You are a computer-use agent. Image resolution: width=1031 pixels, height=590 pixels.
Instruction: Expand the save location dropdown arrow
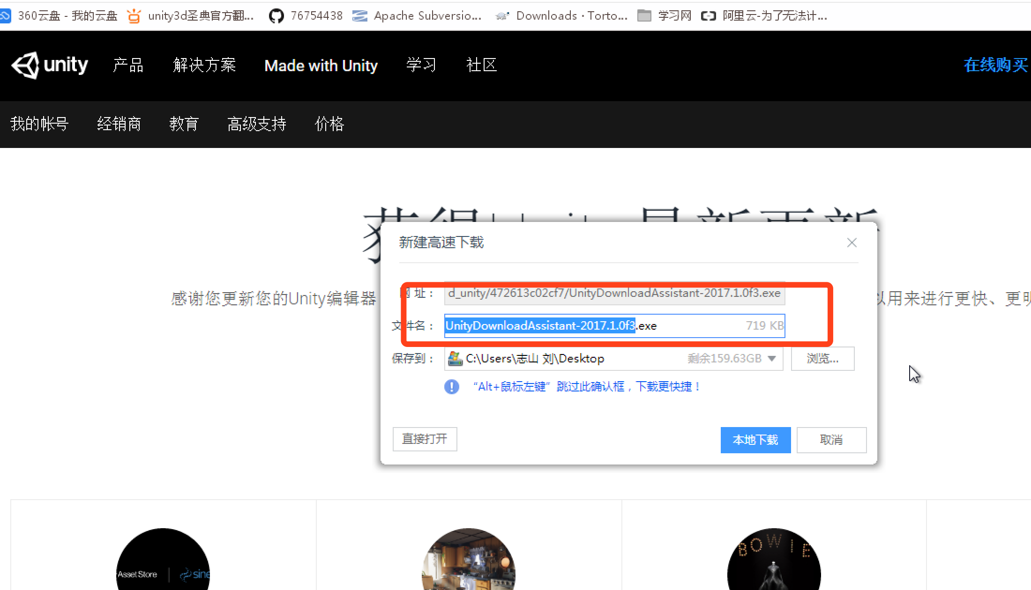tap(772, 359)
